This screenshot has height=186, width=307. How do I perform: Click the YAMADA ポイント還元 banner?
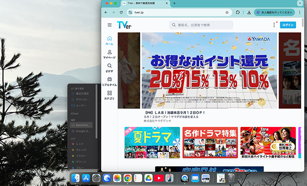coord(209,70)
